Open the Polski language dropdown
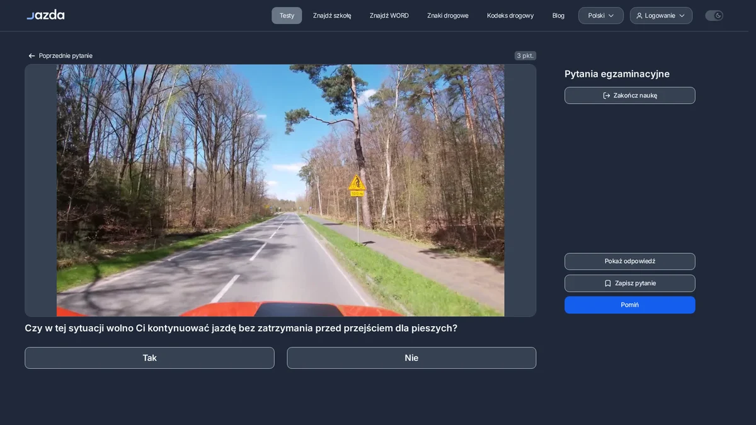 click(x=601, y=16)
